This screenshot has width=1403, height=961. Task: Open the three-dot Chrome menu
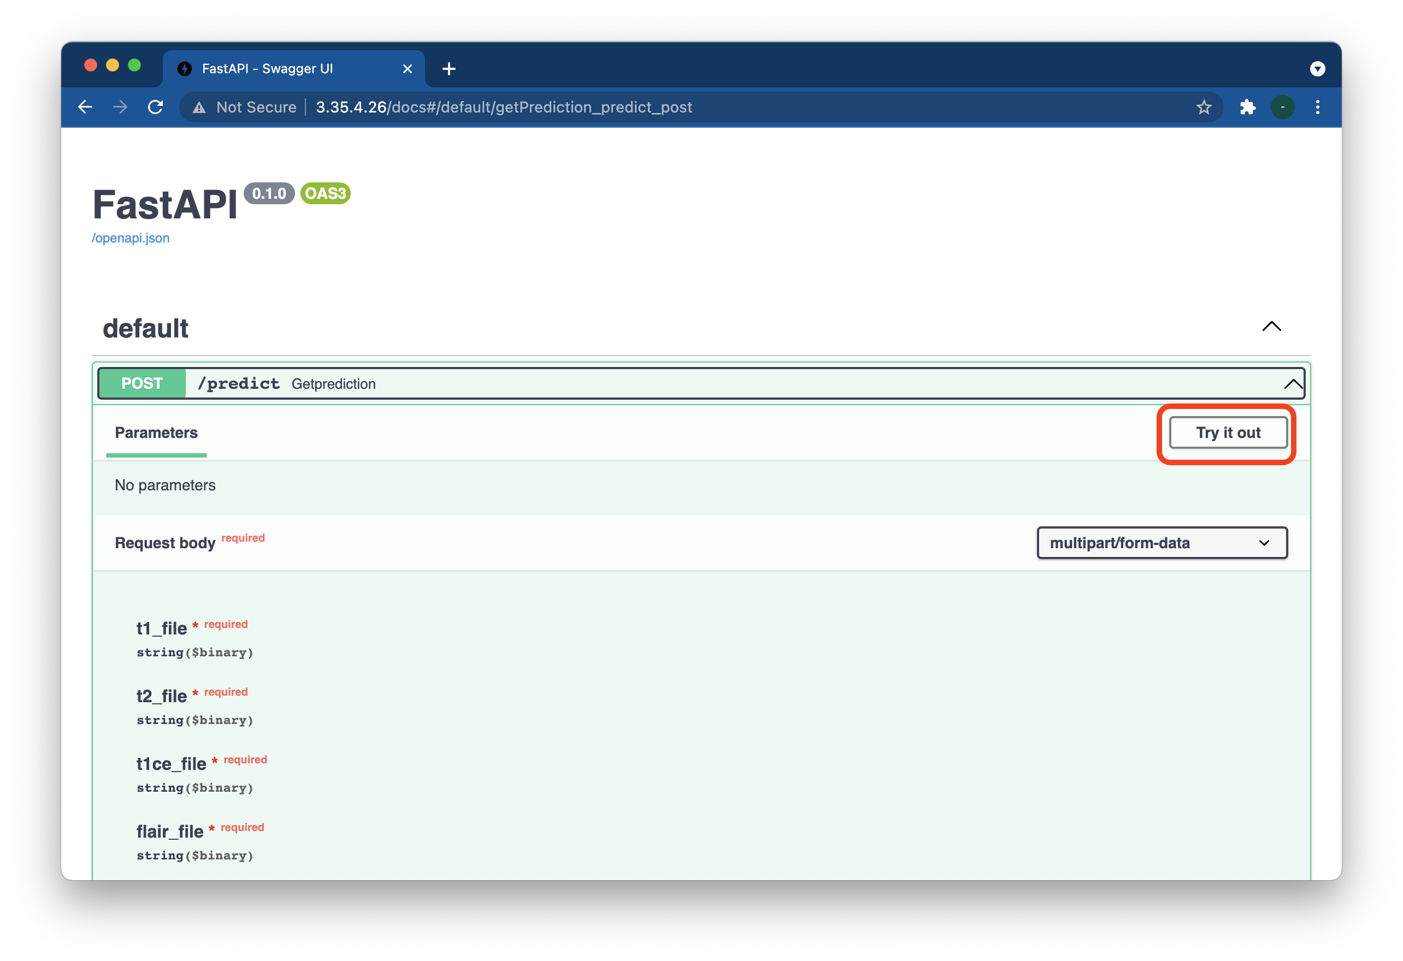pos(1317,108)
